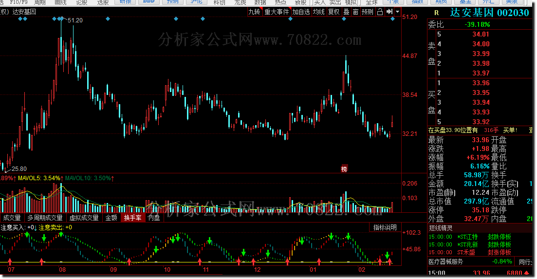This screenshot has width=537, height=279.
Task: Click buy level 4 price 33.93
Action: point(481,112)
